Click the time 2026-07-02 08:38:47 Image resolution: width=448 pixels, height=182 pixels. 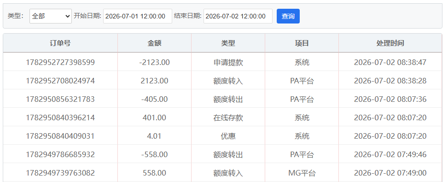(390, 62)
